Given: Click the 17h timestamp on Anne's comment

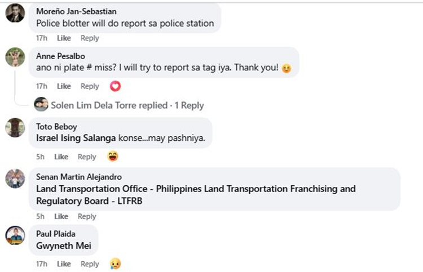Looking at the screenshot, I should 41,86.
